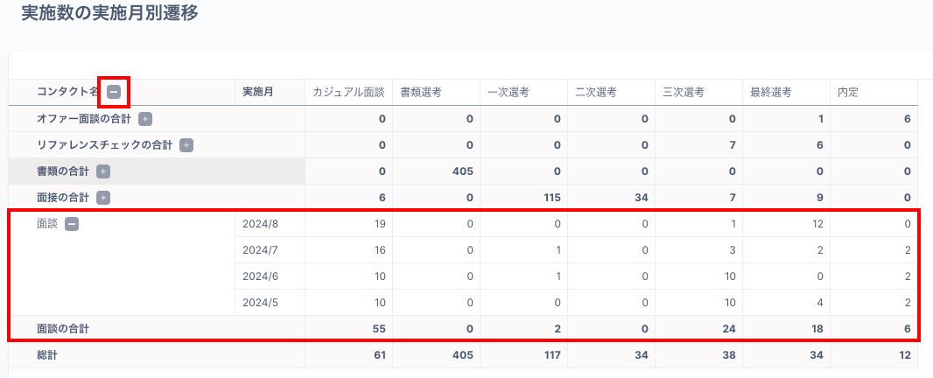Expand the オファー面談の合計 row
This screenshot has height=378, width=933.
pos(145,119)
